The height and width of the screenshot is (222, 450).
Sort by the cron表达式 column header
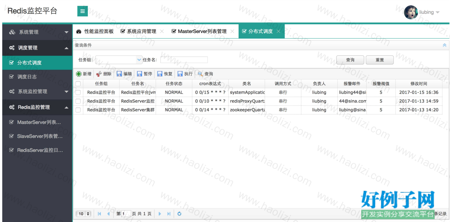pos(210,84)
